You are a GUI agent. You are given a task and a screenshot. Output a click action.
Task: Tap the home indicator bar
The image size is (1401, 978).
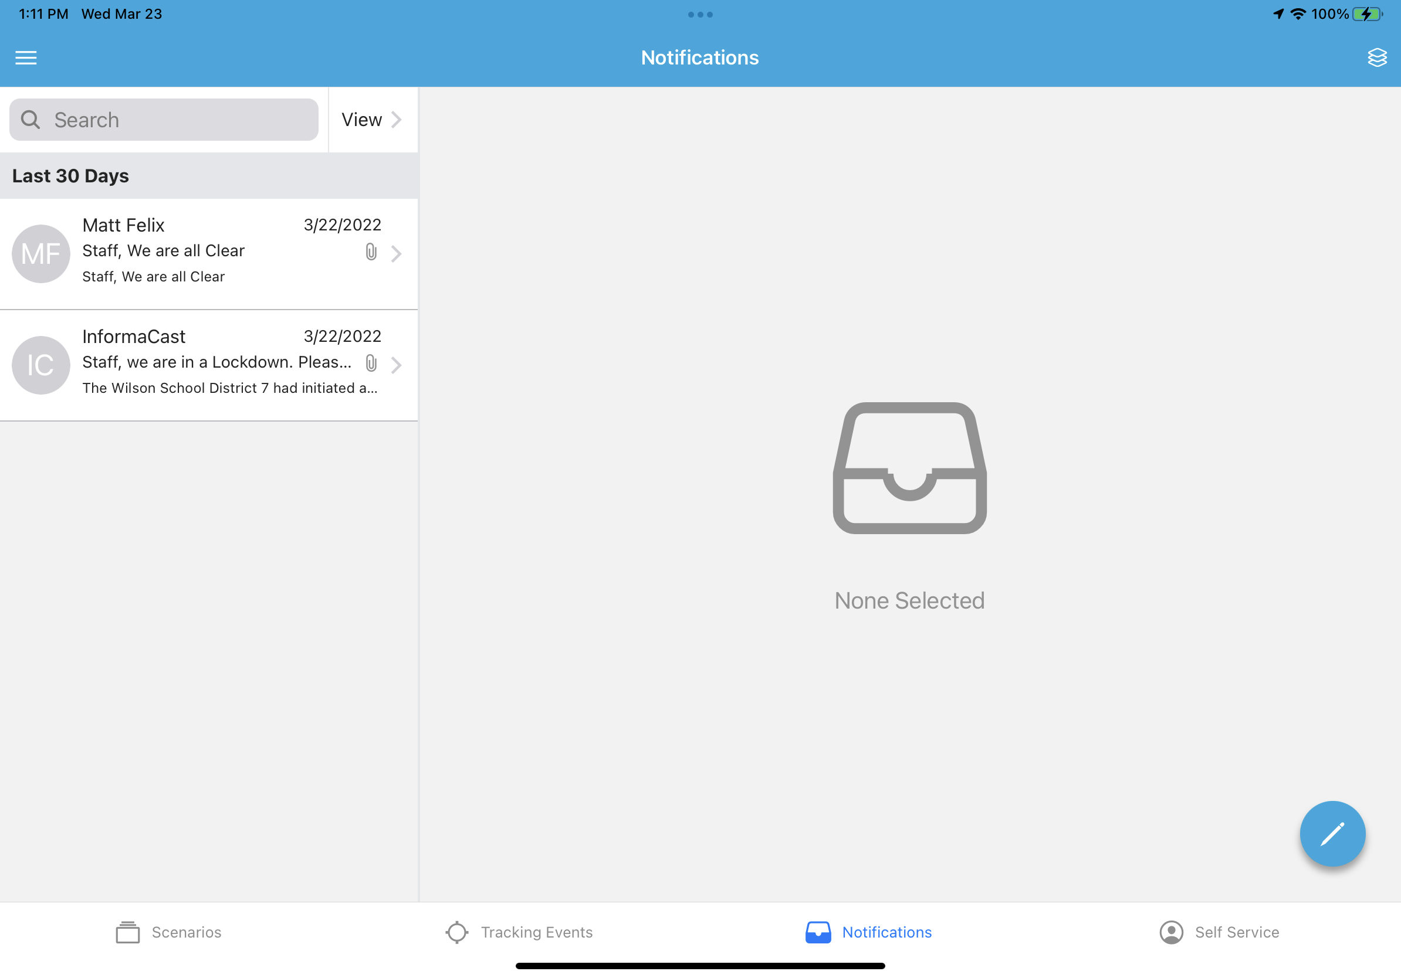[700, 966]
